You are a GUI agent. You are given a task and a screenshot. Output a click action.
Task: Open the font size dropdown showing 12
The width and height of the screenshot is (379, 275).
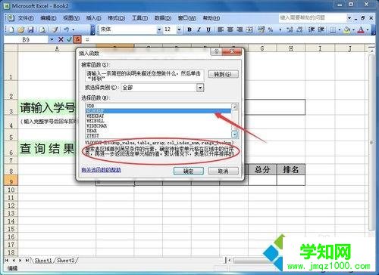click(179, 29)
